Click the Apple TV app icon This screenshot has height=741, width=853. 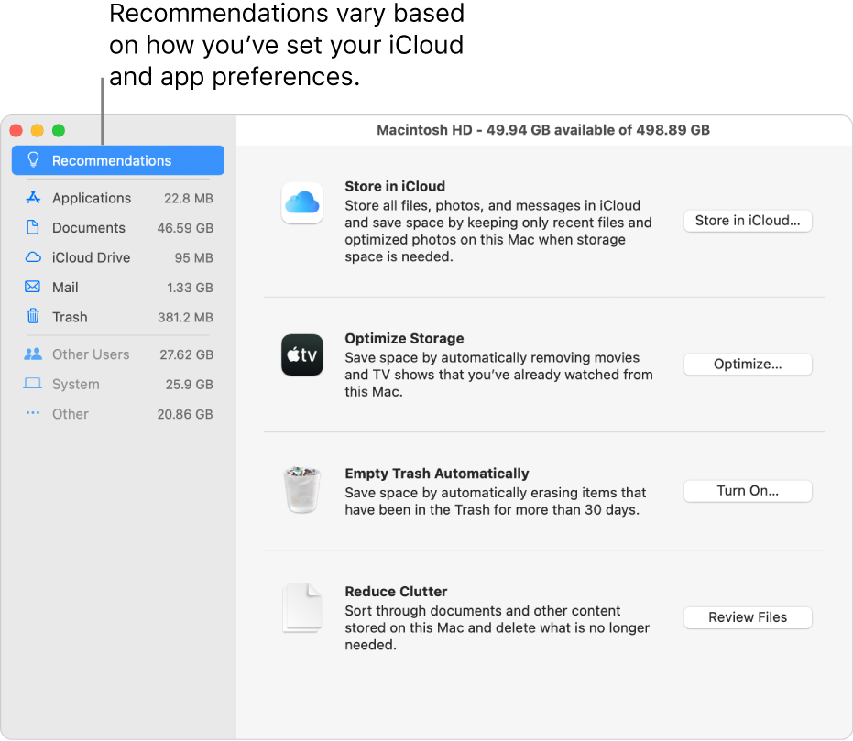[302, 355]
